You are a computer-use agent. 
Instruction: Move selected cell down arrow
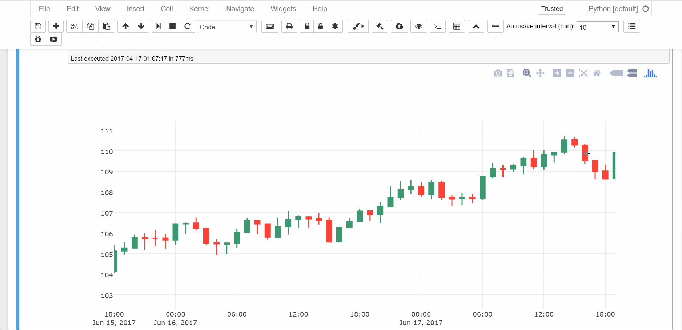141,26
